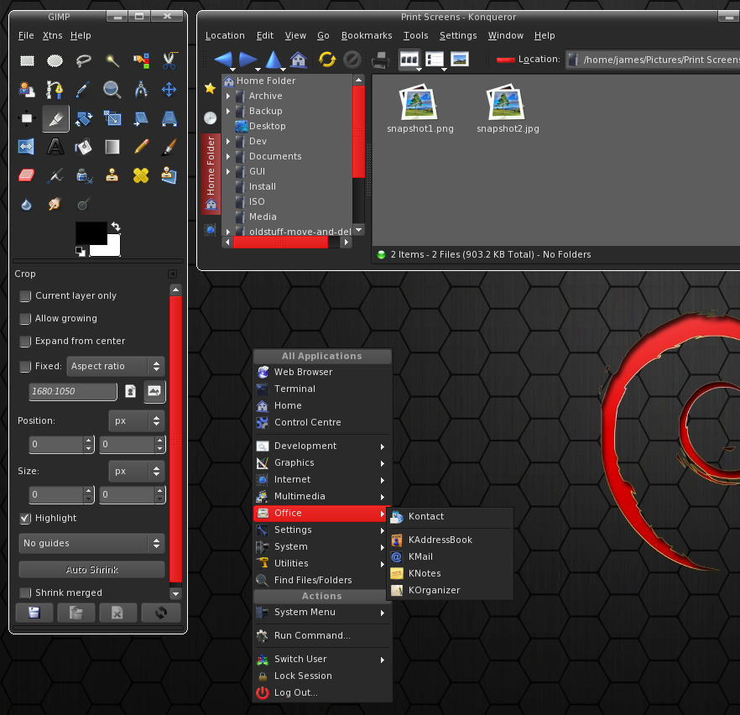Image resolution: width=740 pixels, height=715 pixels.
Task: Select the Pencil tool
Action: (141, 147)
